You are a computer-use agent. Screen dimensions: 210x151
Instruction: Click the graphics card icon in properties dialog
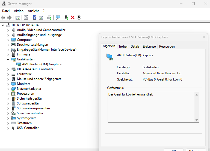coord(110,57)
